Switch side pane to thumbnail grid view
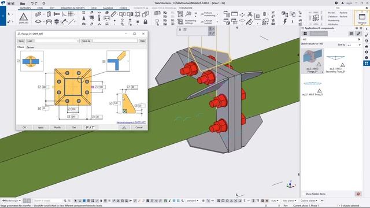This screenshot has height=208, width=370. (305, 34)
